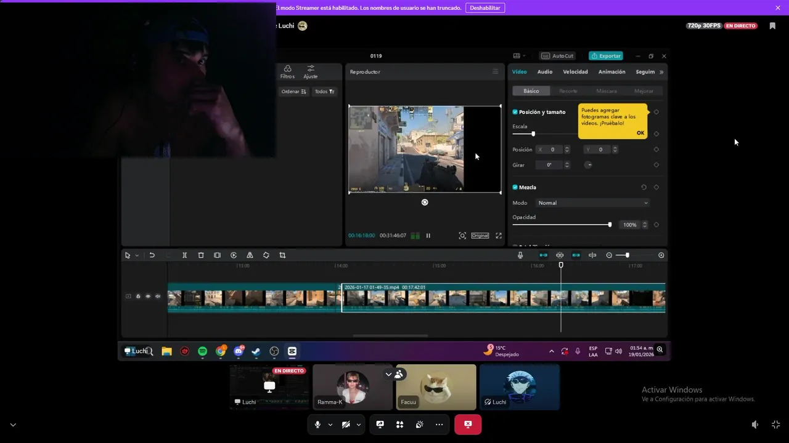Click the freeze frame icon in the timeline toolbar
Image resolution: width=789 pixels, height=443 pixels.
click(217, 255)
